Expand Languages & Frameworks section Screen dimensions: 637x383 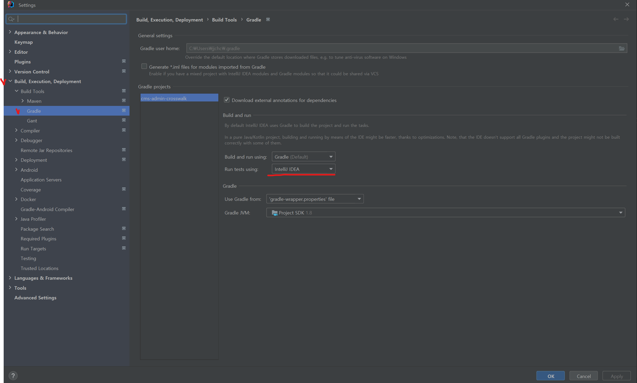point(10,278)
